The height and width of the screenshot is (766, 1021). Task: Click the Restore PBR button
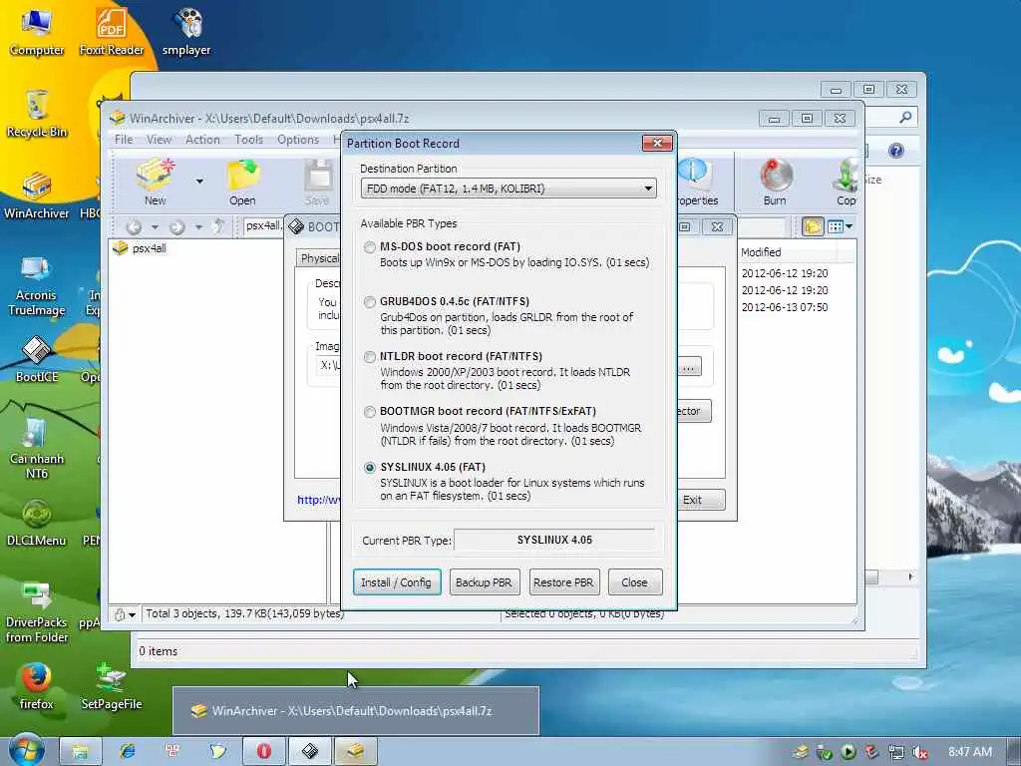[563, 582]
